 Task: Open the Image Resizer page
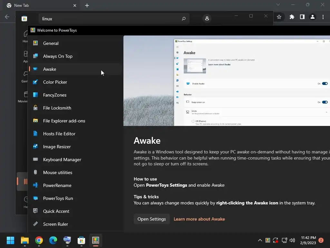click(x=75, y=147)
